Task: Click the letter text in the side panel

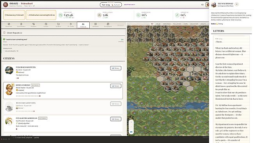Action: pos(231,89)
